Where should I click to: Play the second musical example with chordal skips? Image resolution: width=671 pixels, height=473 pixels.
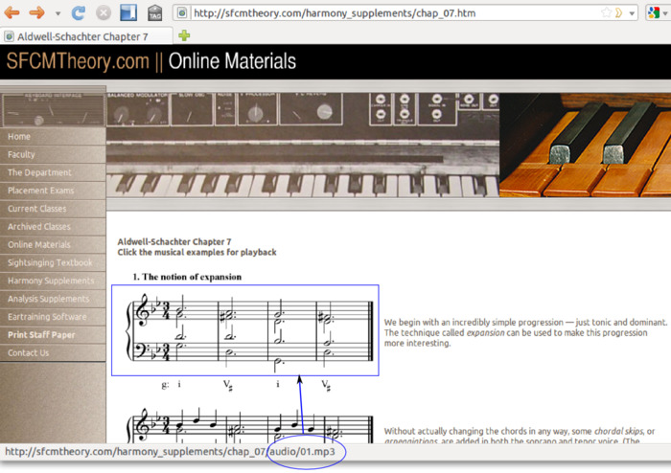(250, 424)
